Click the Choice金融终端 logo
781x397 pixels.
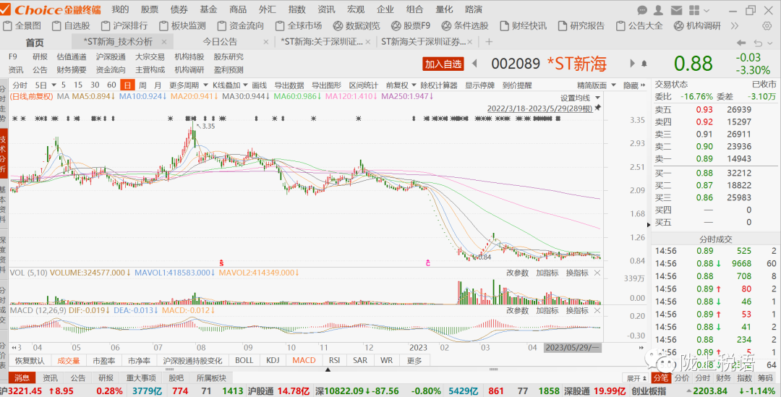(x=51, y=9)
